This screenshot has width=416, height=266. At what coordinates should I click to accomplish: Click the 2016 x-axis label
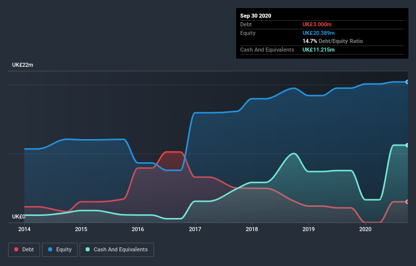click(x=138, y=229)
